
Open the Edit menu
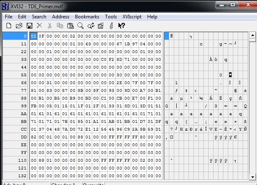22,17
